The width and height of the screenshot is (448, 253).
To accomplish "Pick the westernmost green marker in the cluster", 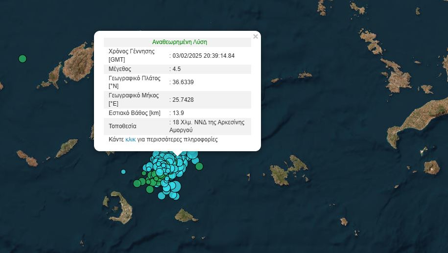I will point(137,184).
